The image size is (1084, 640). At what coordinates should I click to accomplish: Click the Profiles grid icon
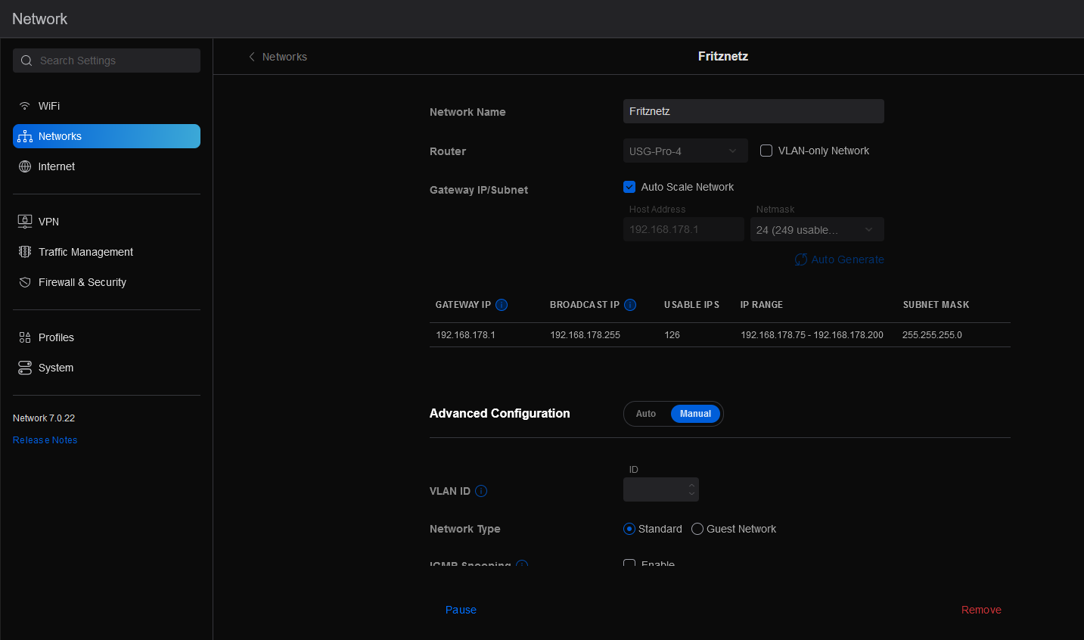25,337
